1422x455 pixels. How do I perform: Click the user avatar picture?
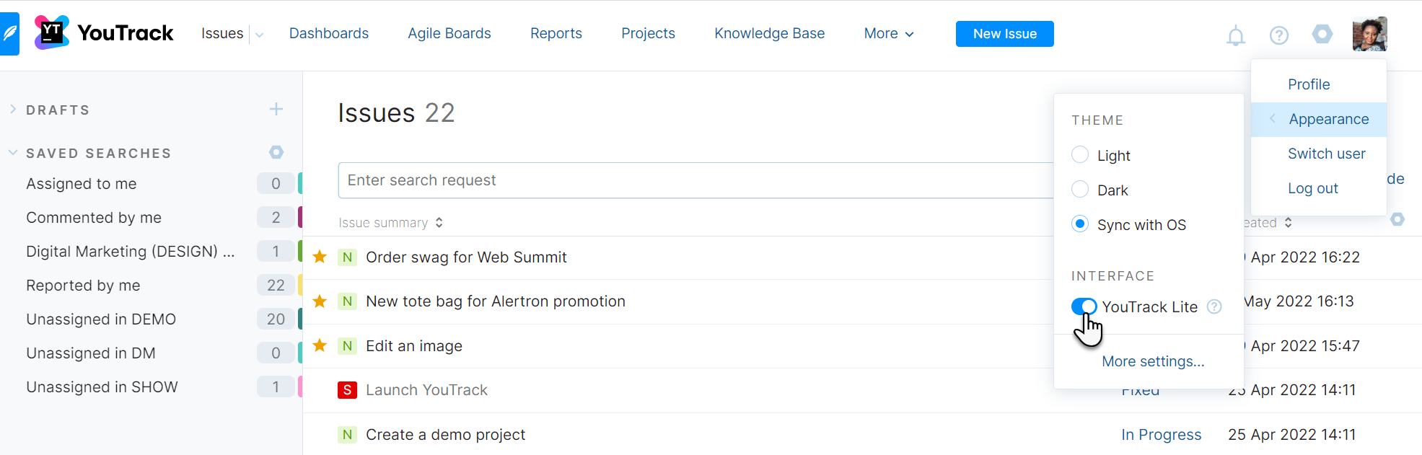pos(1369,34)
